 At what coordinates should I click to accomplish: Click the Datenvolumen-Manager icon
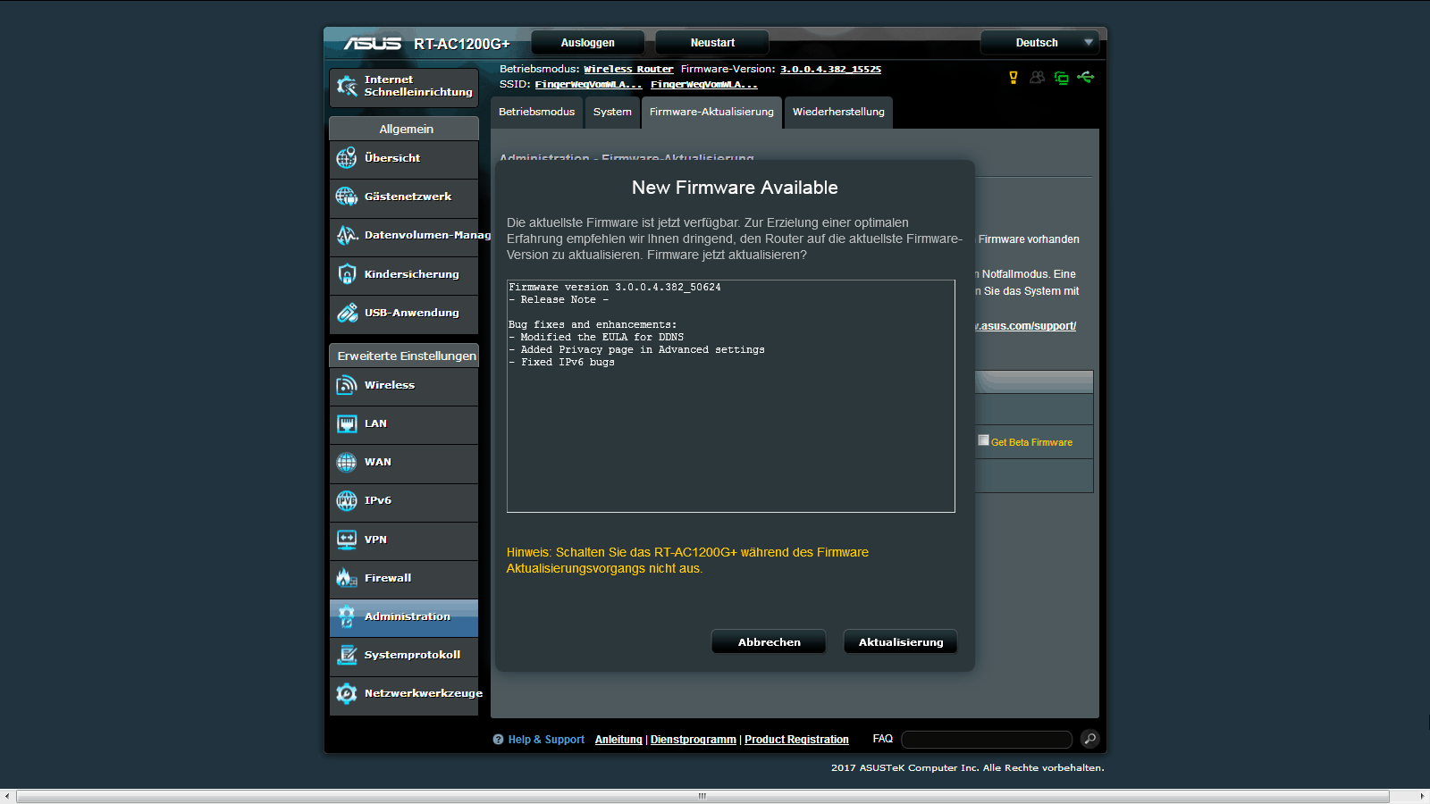click(x=347, y=235)
